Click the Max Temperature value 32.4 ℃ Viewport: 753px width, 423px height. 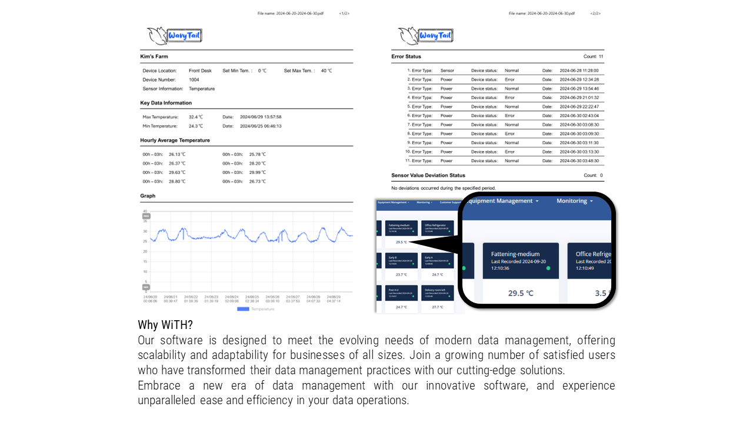196,117
